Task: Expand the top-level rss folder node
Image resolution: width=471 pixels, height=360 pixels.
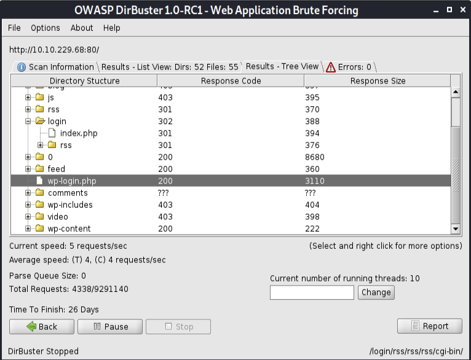Action: point(28,109)
